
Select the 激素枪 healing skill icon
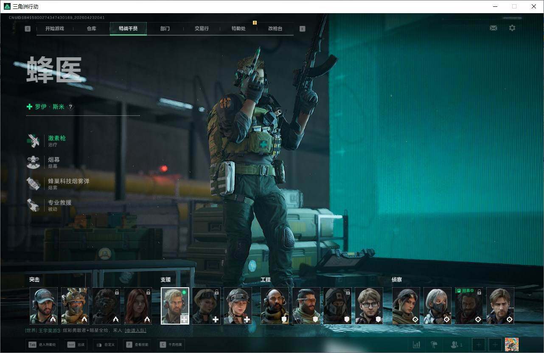(x=33, y=141)
